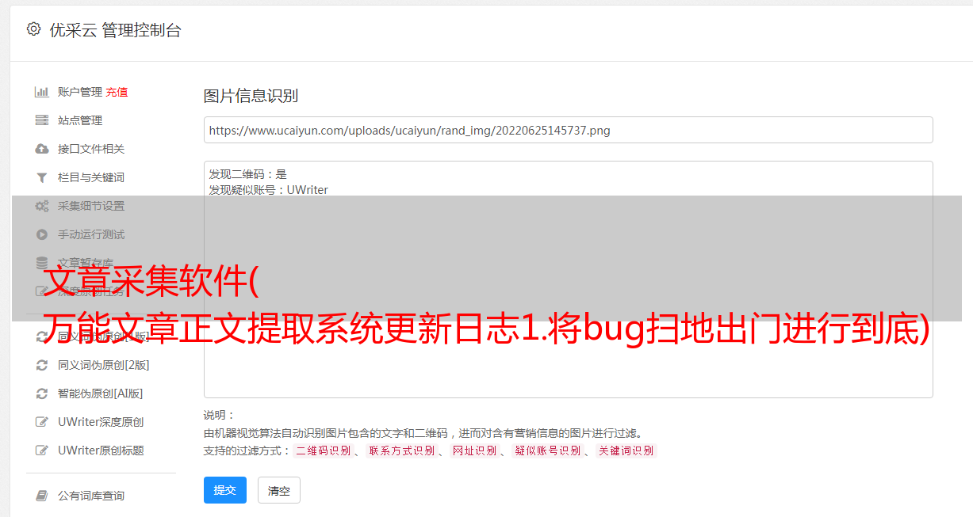Focus the image URL input field
Image resolution: width=973 pixels, height=517 pixels.
tap(568, 130)
